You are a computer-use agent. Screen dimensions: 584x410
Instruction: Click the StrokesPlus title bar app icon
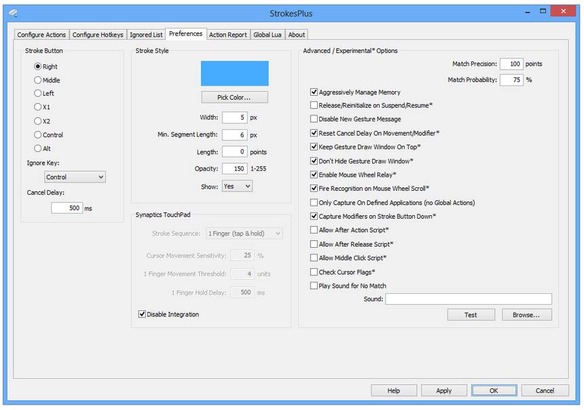(x=14, y=13)
